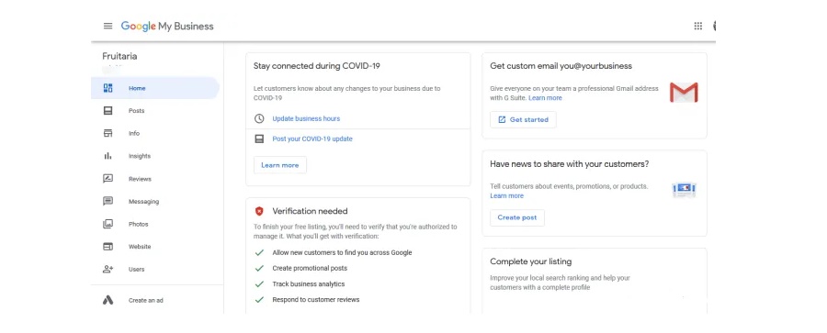Click checkmark beside Create promotional posts
827x333 pixels.
click(x=259, y=268)
